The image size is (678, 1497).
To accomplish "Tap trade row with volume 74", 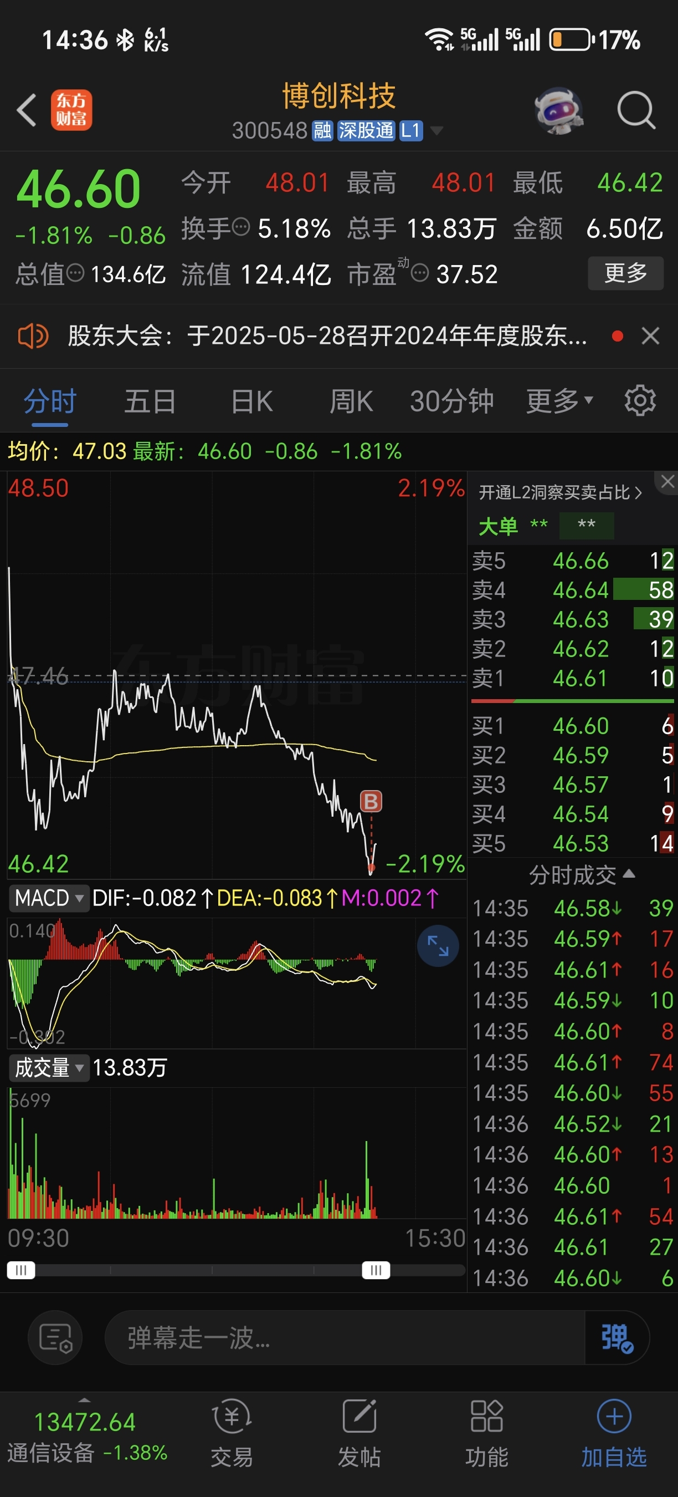I will tap(572, 1062).
